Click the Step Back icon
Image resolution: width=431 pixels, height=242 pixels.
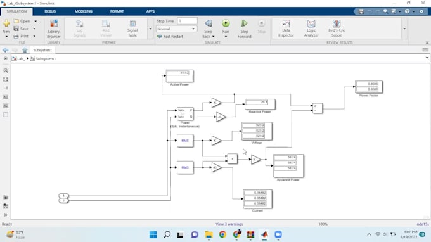208,23
